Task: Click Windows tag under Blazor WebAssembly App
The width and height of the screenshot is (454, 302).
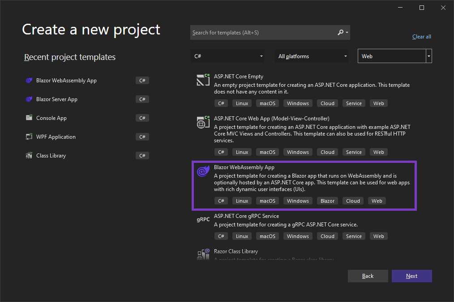Action: pyautogui.click(x=298, y=201)
